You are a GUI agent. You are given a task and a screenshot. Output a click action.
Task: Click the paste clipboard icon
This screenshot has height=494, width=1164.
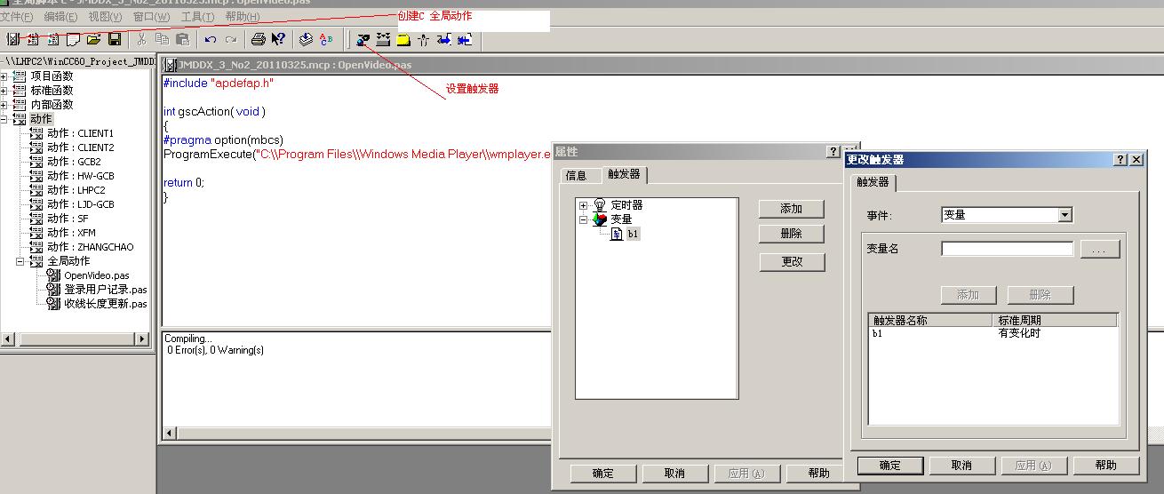[x=182, y=39]
